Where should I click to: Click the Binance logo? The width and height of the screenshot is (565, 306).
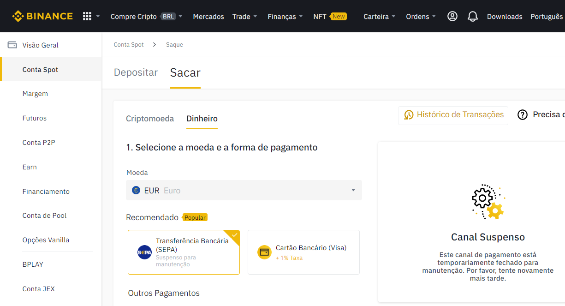[x=42, y=16]
